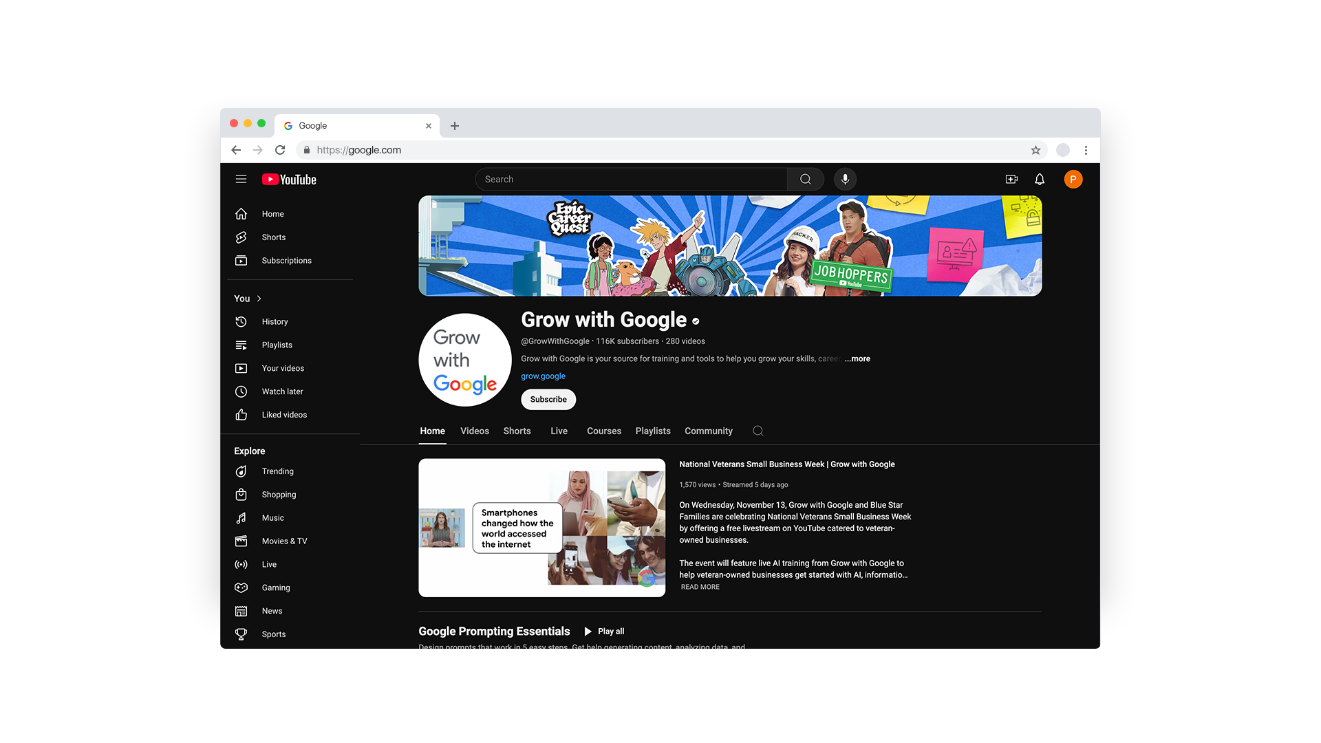Image resolution: width=1321 pixels, height=743 pixels.
Task: Switch to the Videos tab
Action: click(x=474, y=431)
